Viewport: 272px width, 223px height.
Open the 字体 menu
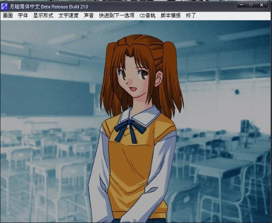tap(23, 15)
